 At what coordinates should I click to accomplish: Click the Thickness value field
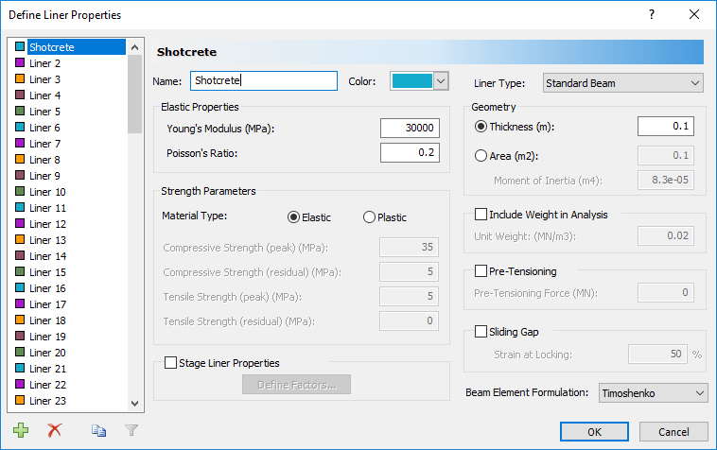[x=666, y=126]
